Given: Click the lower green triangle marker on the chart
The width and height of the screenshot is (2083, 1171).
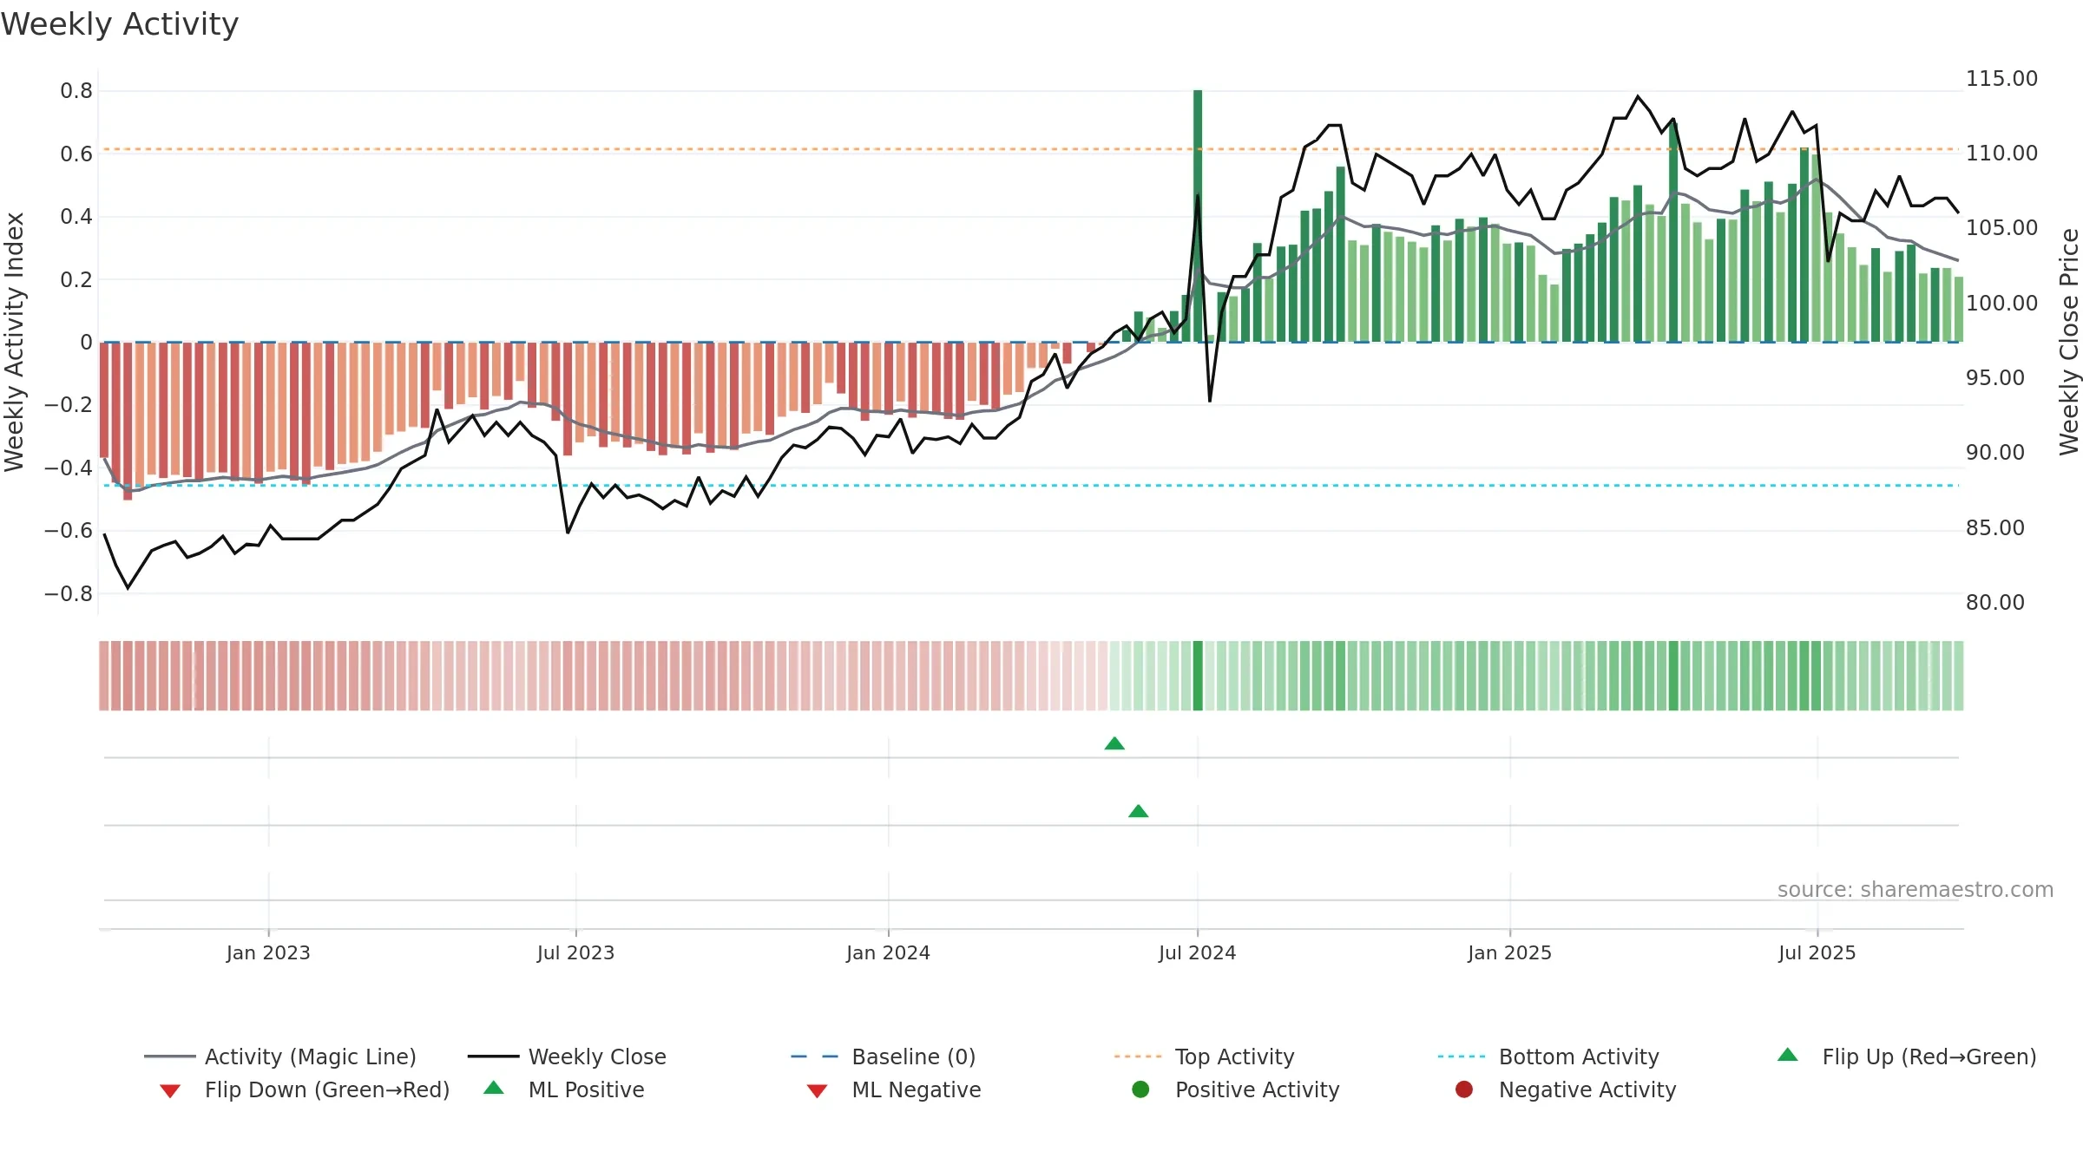Looking at the screenshot, I should [x=1139, y=811].
